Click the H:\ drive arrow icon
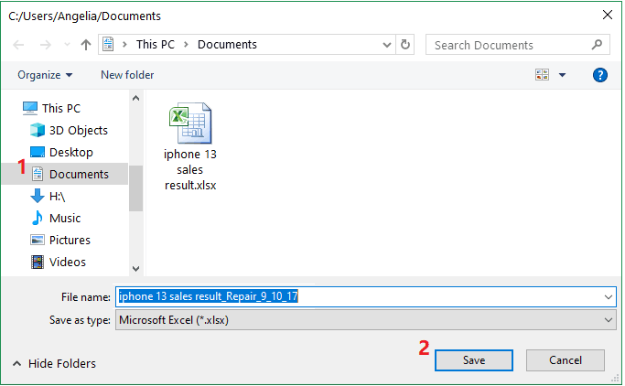The image size is (625, 386). click(38, 196)
